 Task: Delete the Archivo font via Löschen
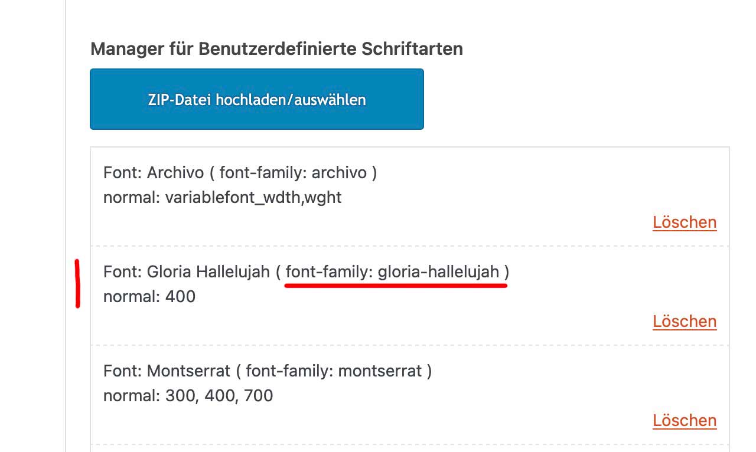[685, 222]
